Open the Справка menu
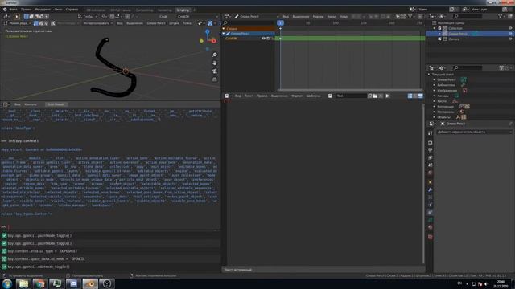The image size is (515, 289). tap(72, 10)
